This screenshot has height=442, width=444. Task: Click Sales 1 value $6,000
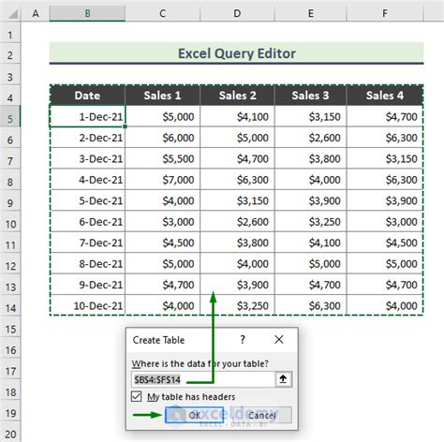coord(162,138)
